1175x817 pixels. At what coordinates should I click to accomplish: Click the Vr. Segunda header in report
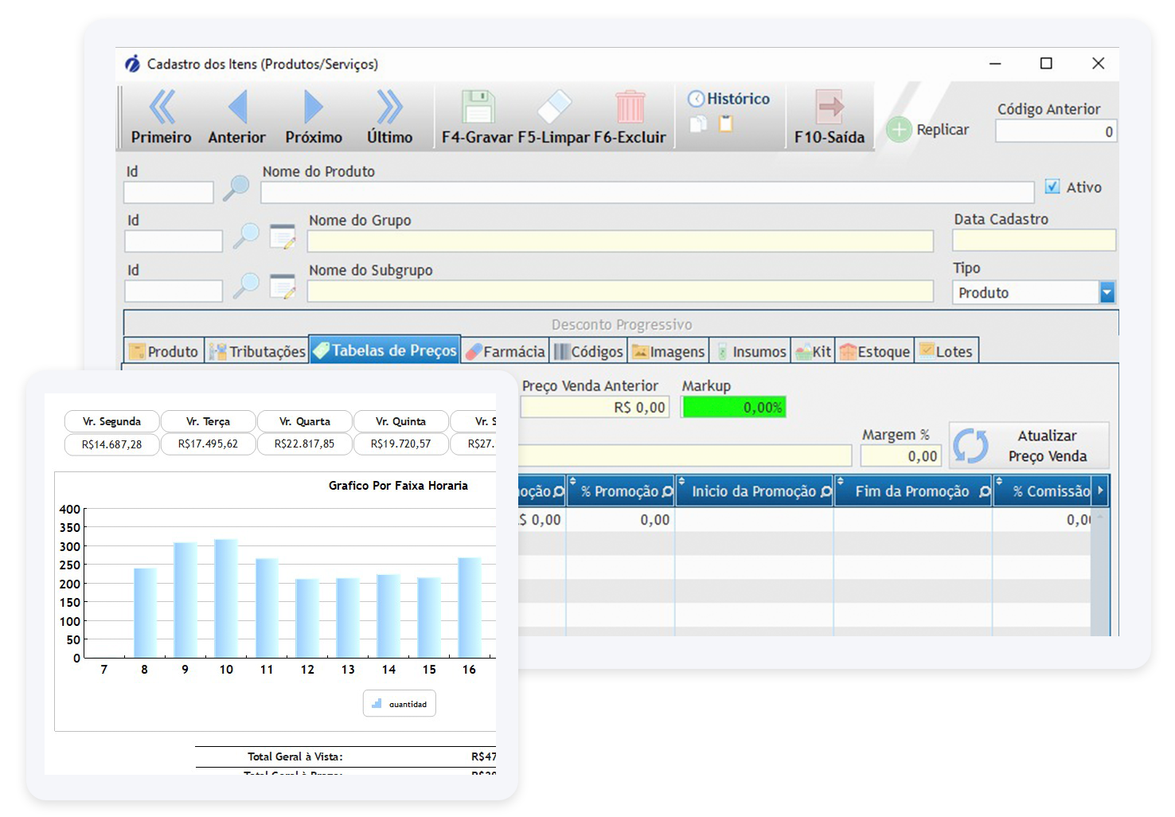[x=111, y=421]
